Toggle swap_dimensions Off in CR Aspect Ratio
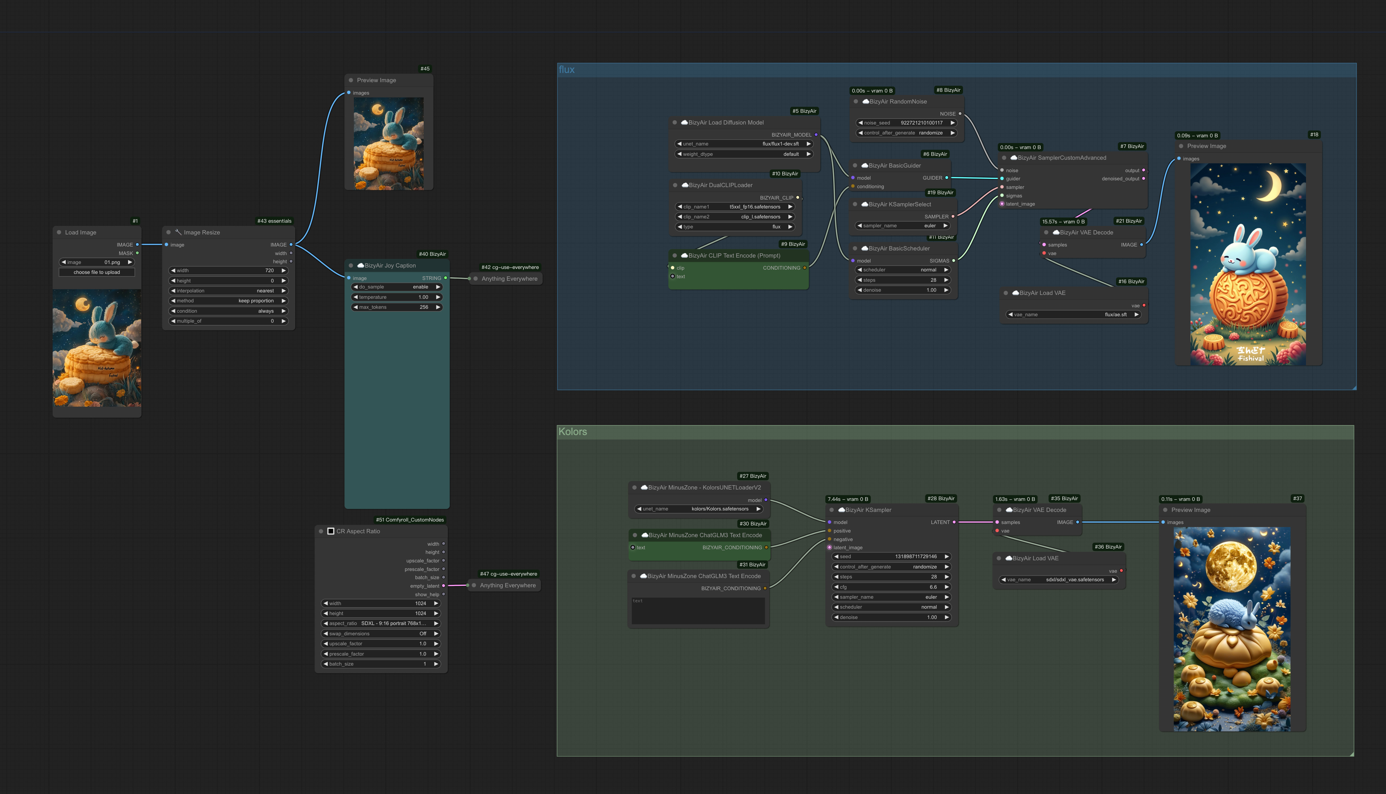This screenshot has width=1386, height=794. 423,633
